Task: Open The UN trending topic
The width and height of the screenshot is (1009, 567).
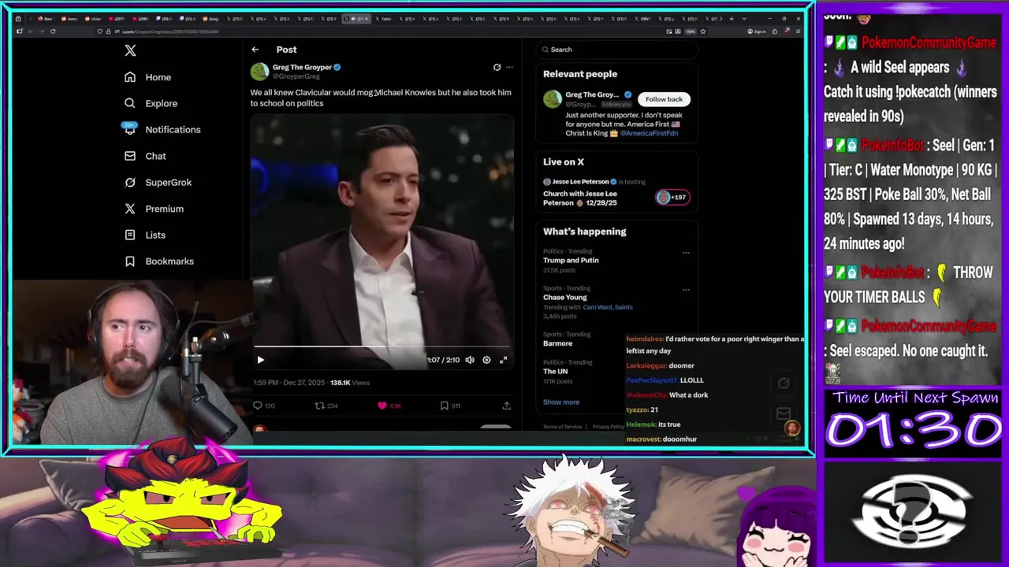Action: coord(555,371)
